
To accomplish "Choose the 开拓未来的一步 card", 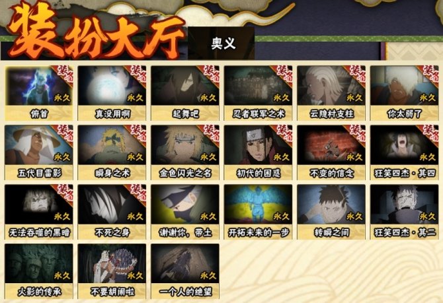I will 259,212.
